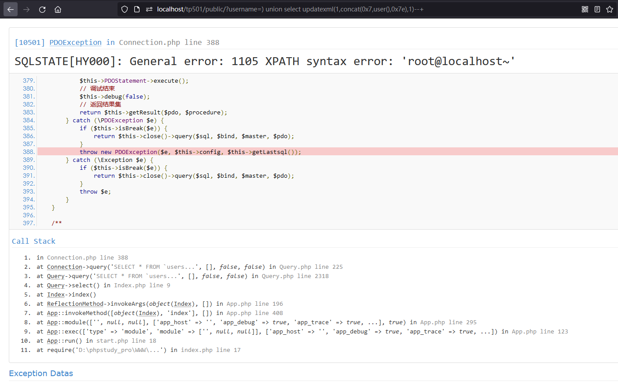The image size is (618, 388).
Task: Click 'App.php line 196' text
Action: 255,304
